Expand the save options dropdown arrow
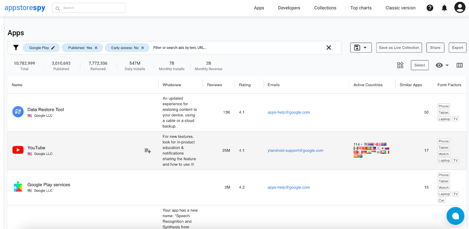The height and width of the screenshot is (229, 469). [365, 48]
